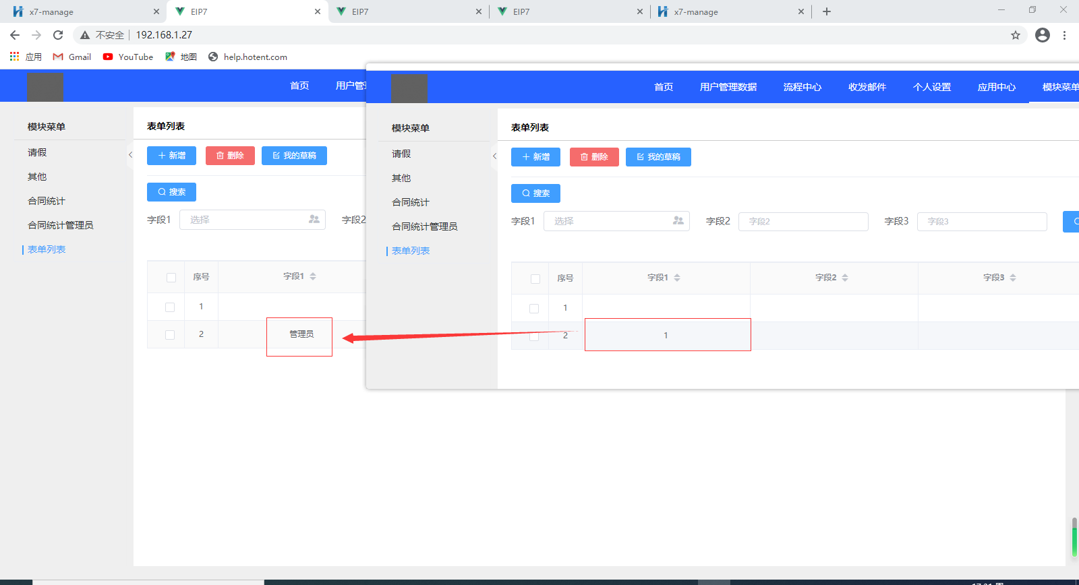Click the user picker icon in the right 字段1 field

678,221
